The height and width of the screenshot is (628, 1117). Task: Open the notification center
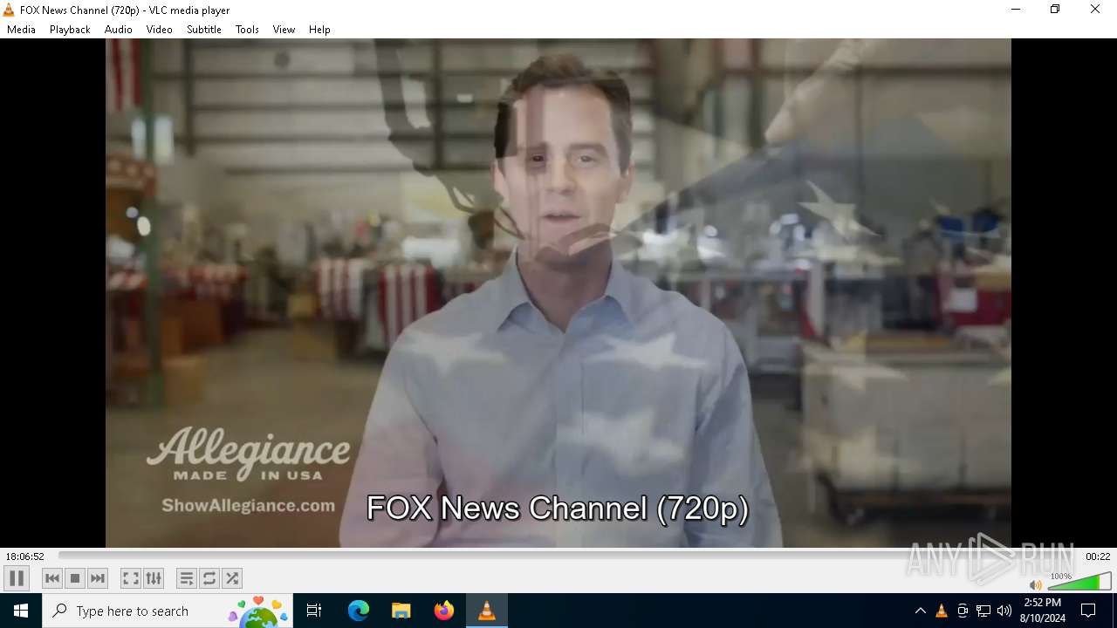[x=1088, y=611]
